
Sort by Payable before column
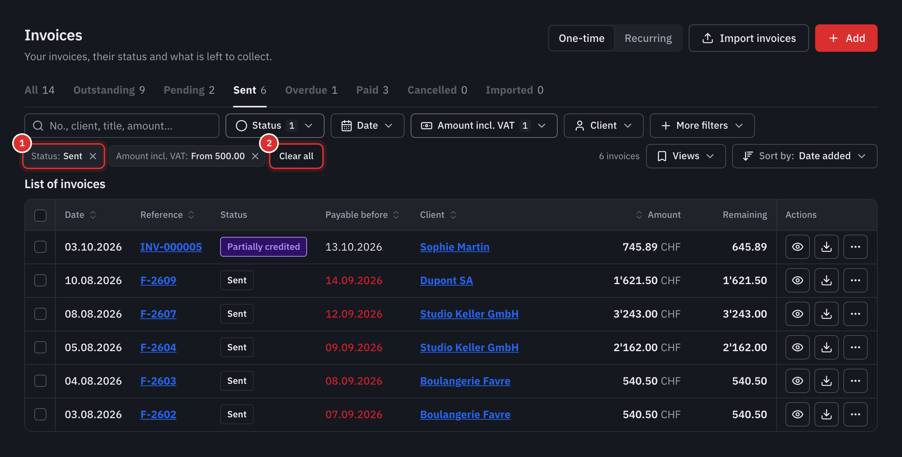pos(396,215)
